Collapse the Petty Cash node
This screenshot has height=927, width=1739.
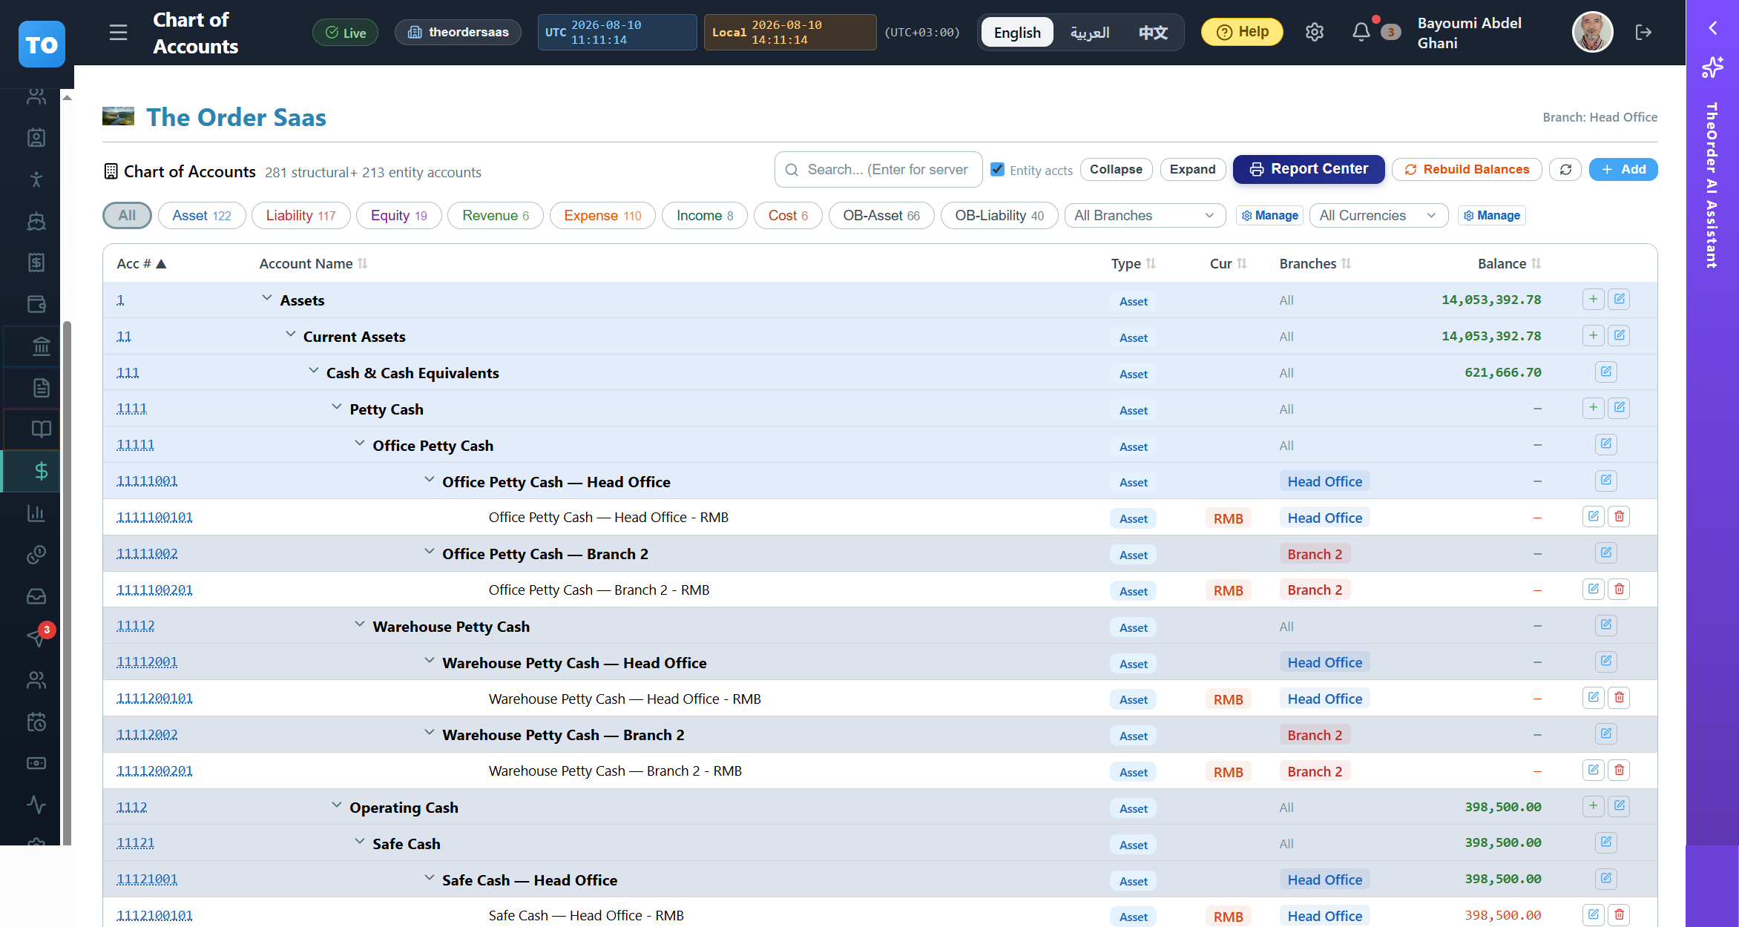(x=336, y=407)
